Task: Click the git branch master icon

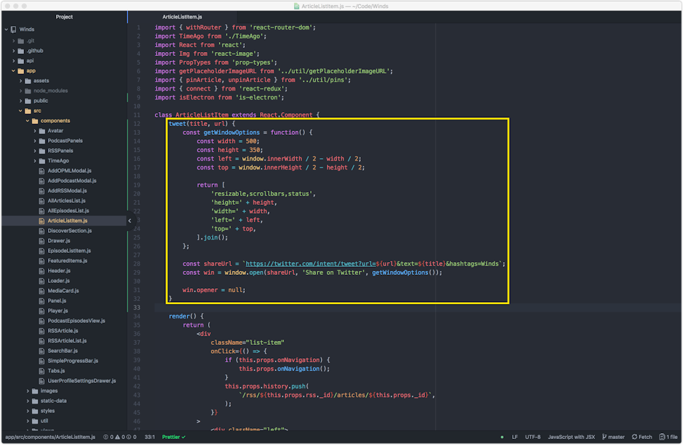Action: pos(604,437)
